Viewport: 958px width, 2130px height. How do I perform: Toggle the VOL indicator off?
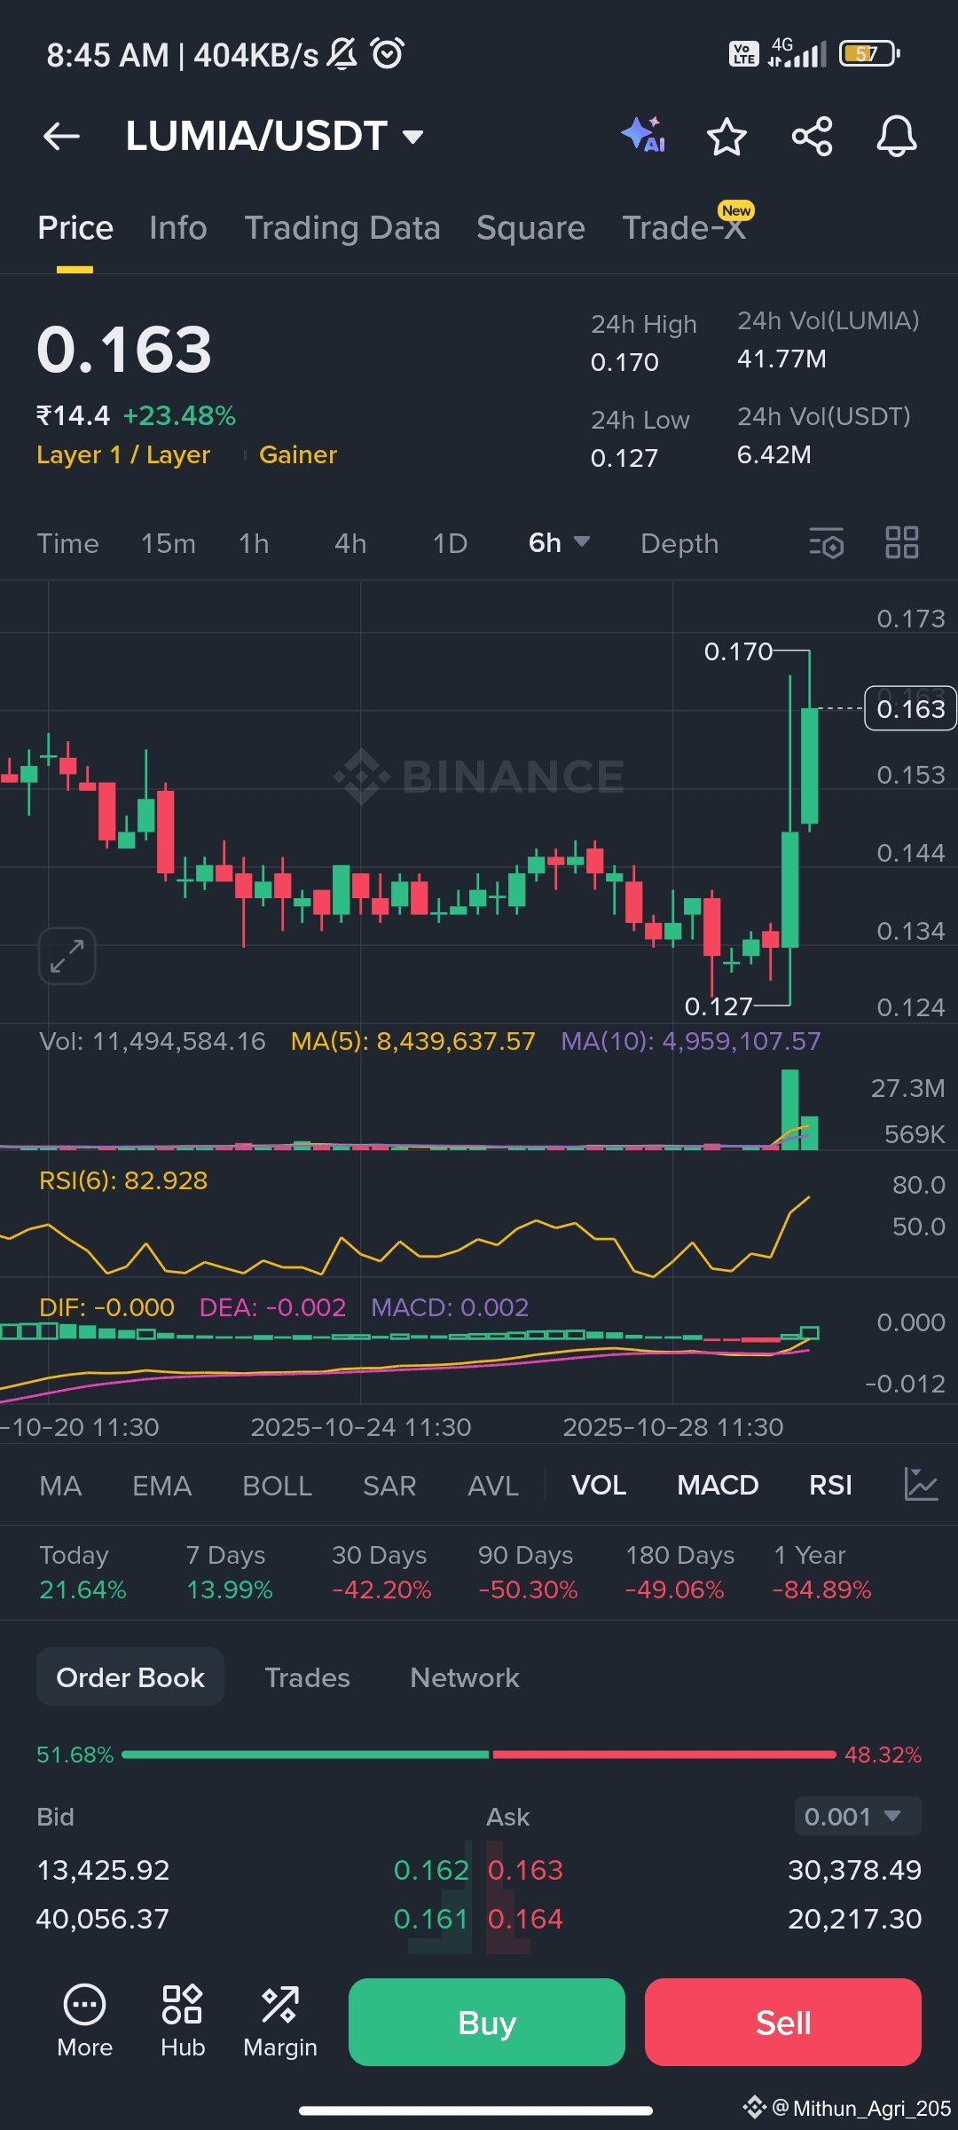[599, 1485]
